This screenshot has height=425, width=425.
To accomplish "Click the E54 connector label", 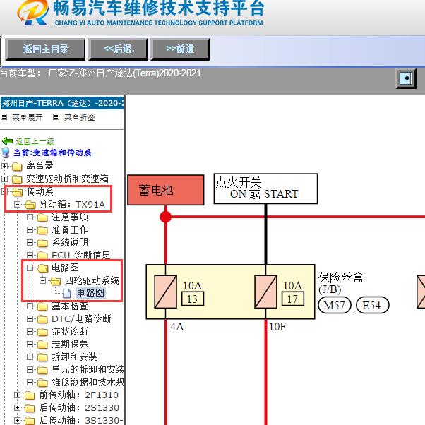I will [372, 305].
